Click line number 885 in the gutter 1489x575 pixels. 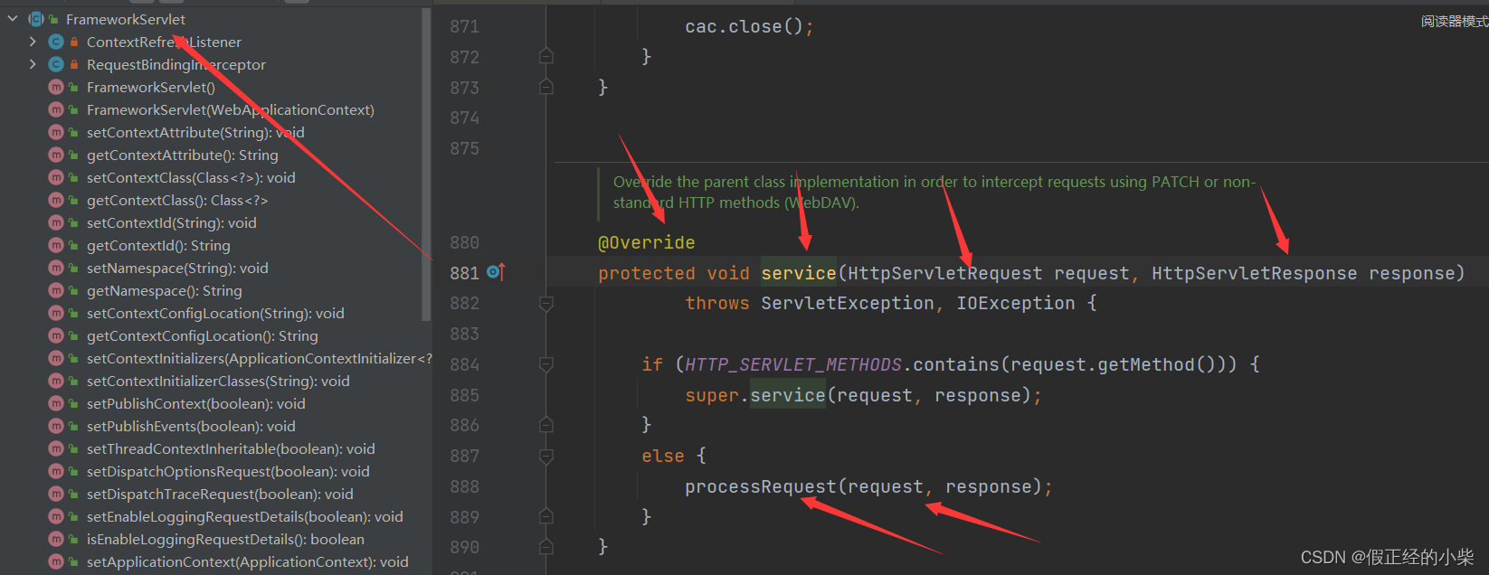(x=464, y=395)
